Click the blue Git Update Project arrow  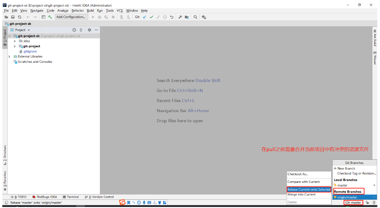pos(145,17)
